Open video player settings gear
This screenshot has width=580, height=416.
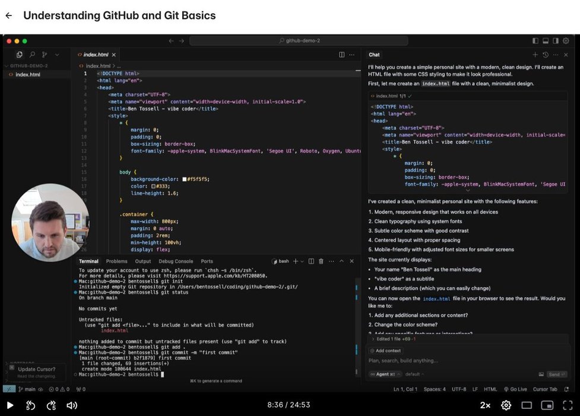coord(506,405)
